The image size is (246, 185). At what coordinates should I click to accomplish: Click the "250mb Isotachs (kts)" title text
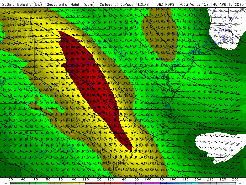pyautogui.click(x=22, y=4)
